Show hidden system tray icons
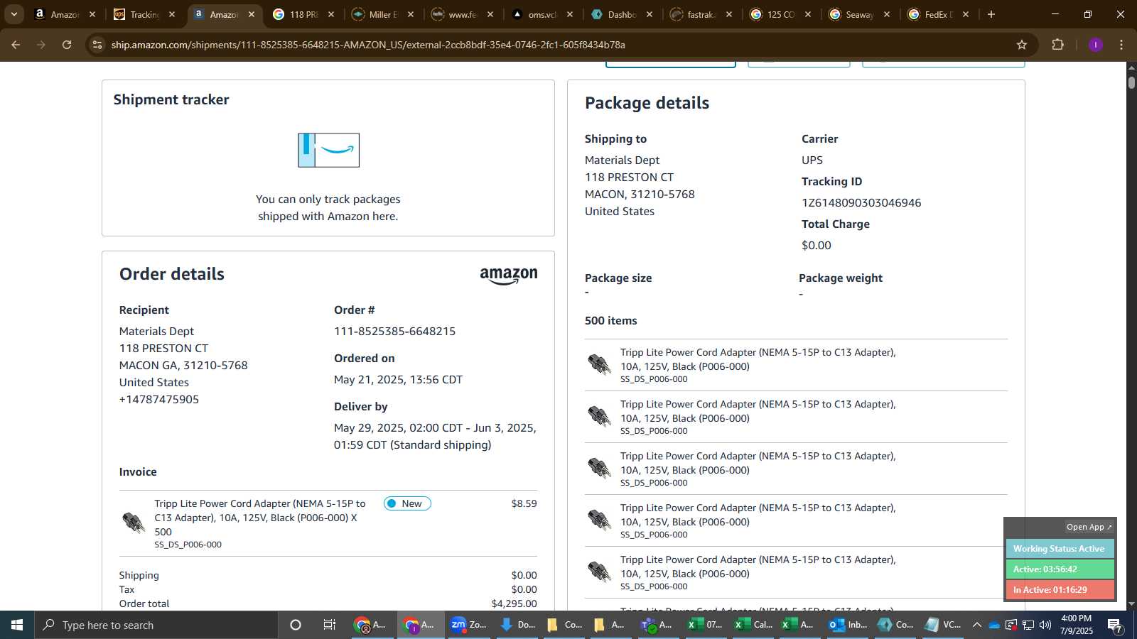 tap(977, 625)
